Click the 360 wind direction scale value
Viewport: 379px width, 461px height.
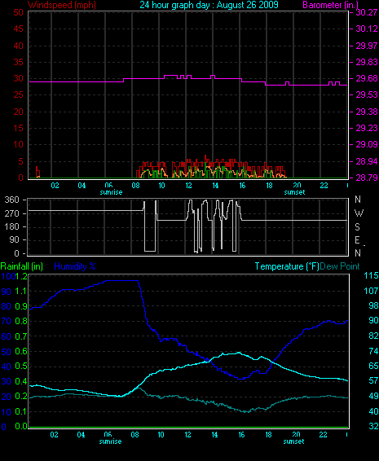(11, 200)
